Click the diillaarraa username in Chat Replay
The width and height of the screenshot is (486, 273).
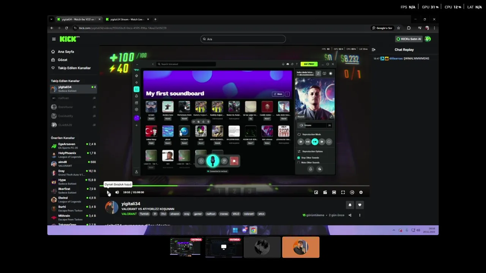pyautogui.click(x=396, y=58)
